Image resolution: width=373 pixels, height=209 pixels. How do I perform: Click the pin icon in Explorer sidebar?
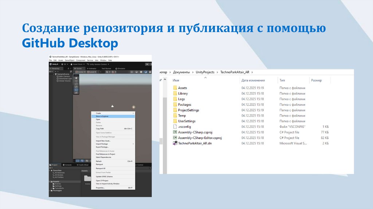(161, 80)
